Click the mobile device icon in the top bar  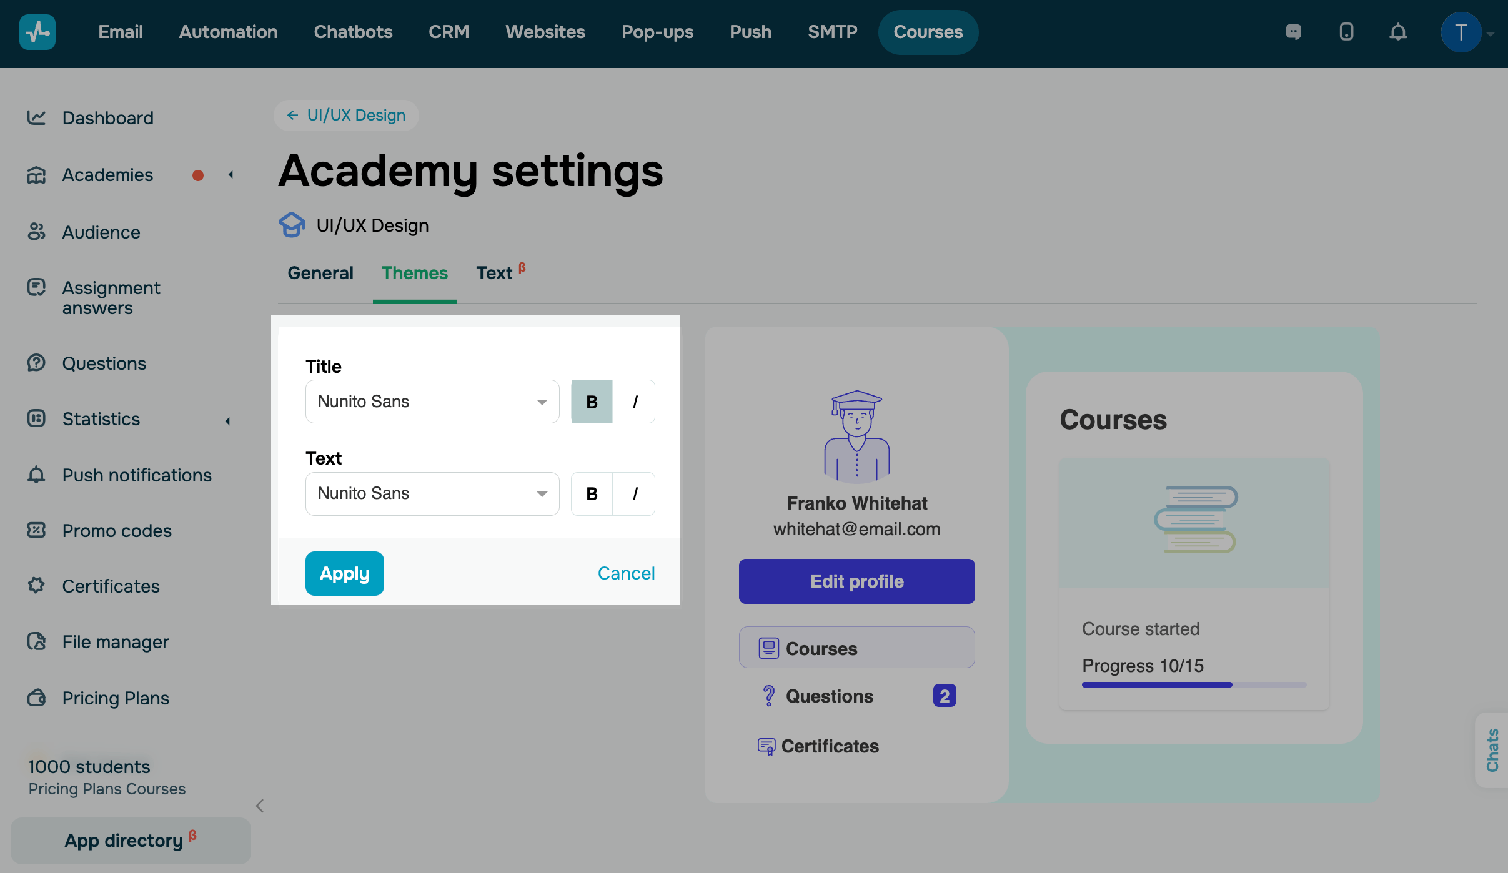[1346, 32]
